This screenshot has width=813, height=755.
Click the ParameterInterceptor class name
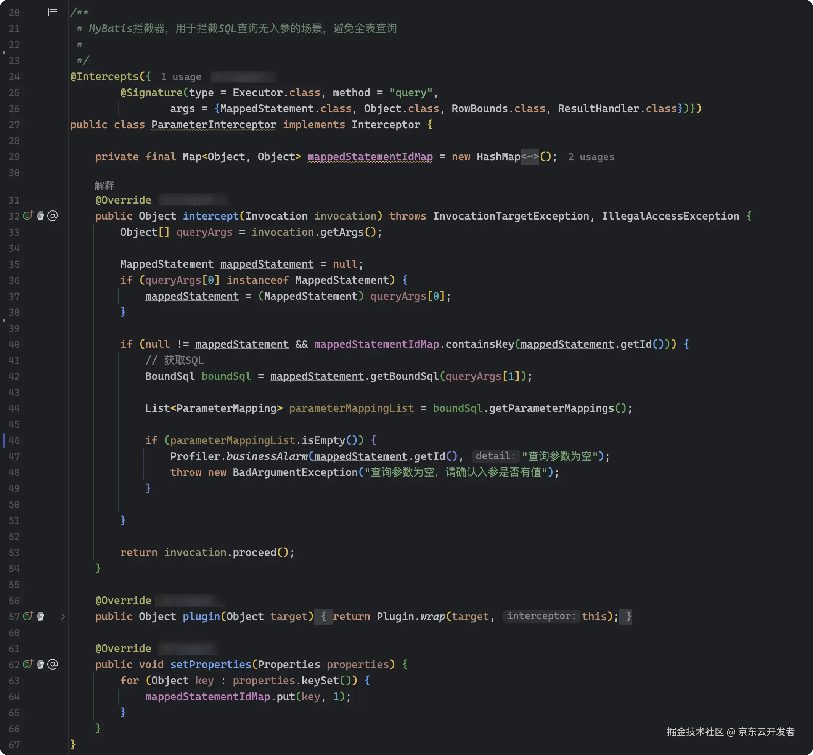tap(214, 125)
